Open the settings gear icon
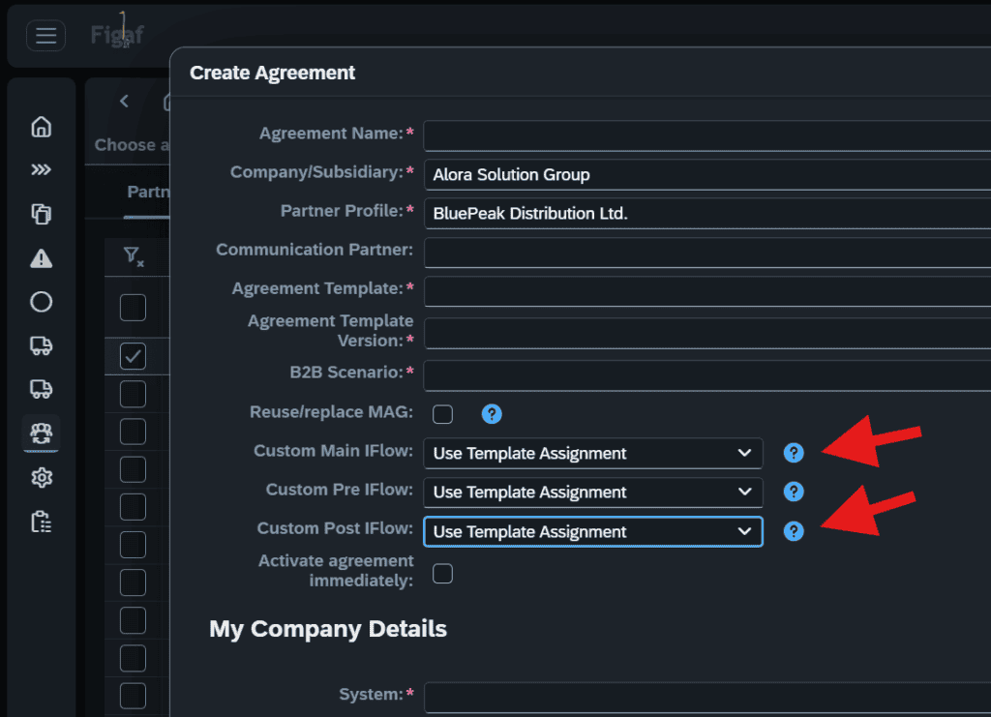 pos(41,478)
